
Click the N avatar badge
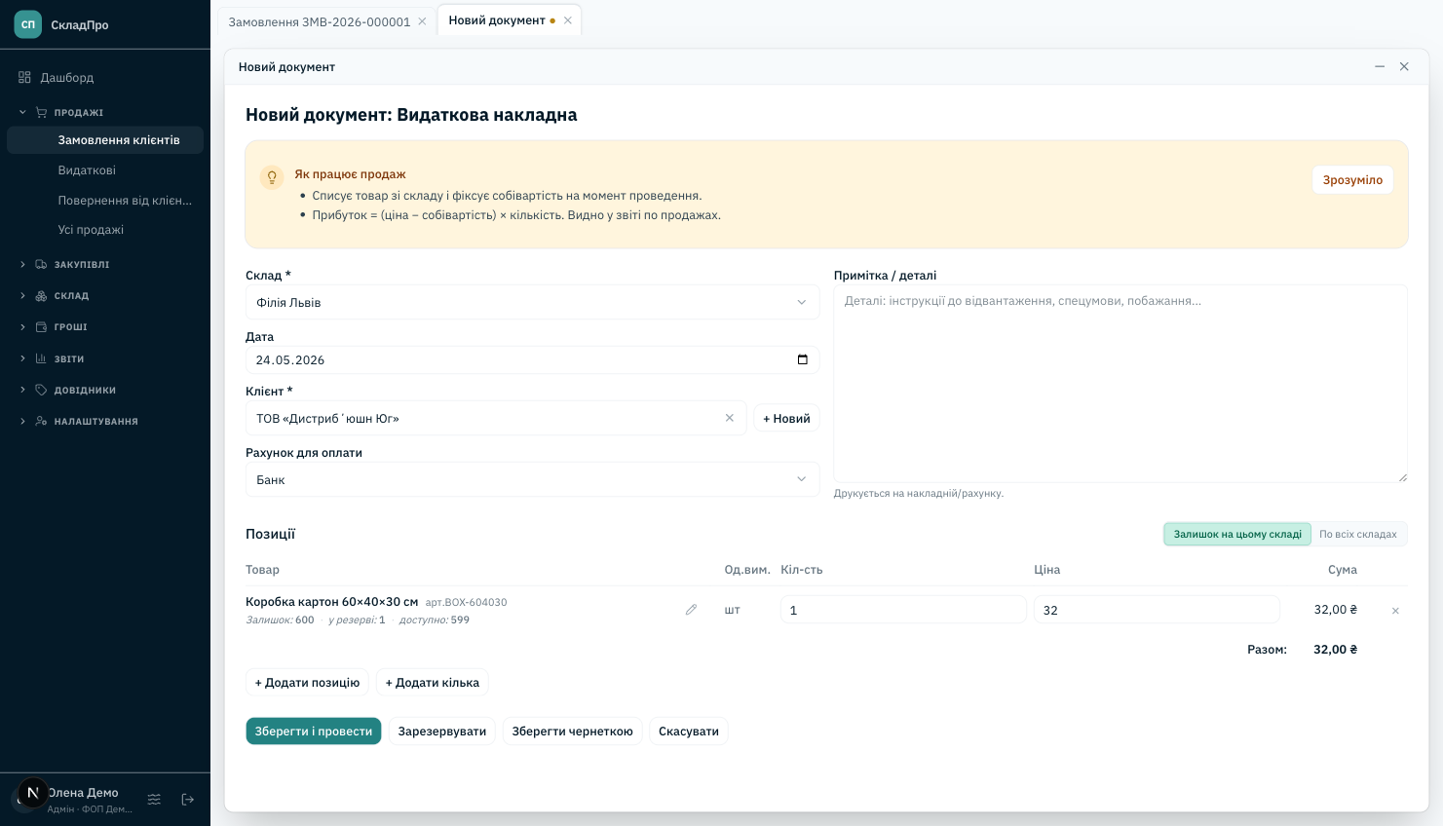(x=33, y=793)
